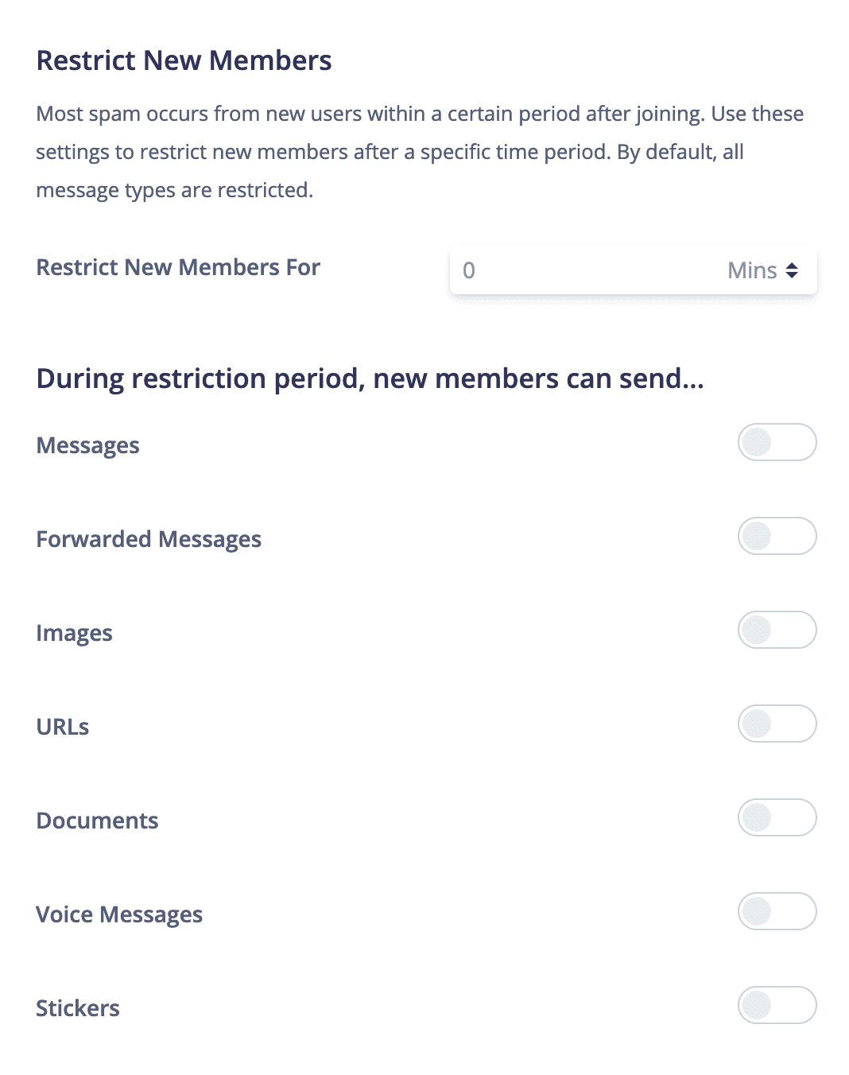Viewport: 849px width, 1075px height.
Task: Turn on Forwarded Messages switch
Action: point(777,536)
